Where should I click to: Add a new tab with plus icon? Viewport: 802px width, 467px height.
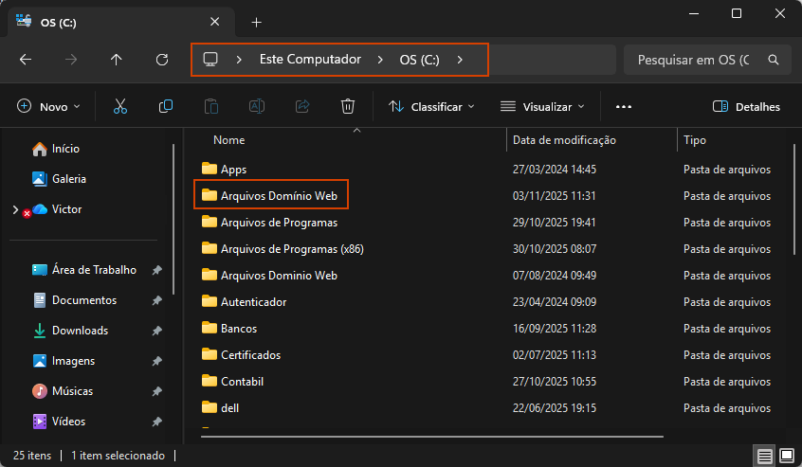pyautogui.click(x=256, y=22)
